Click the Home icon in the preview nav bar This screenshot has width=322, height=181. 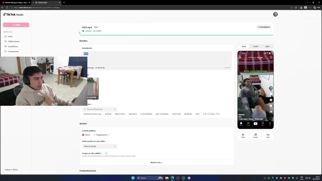tap(241, 123)
